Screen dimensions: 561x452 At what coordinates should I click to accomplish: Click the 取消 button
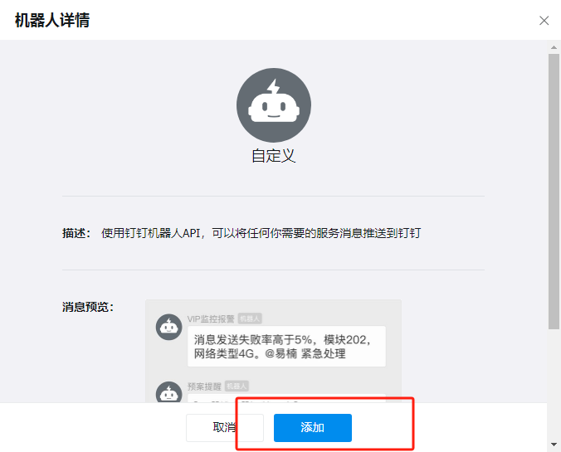click(225, 428)
